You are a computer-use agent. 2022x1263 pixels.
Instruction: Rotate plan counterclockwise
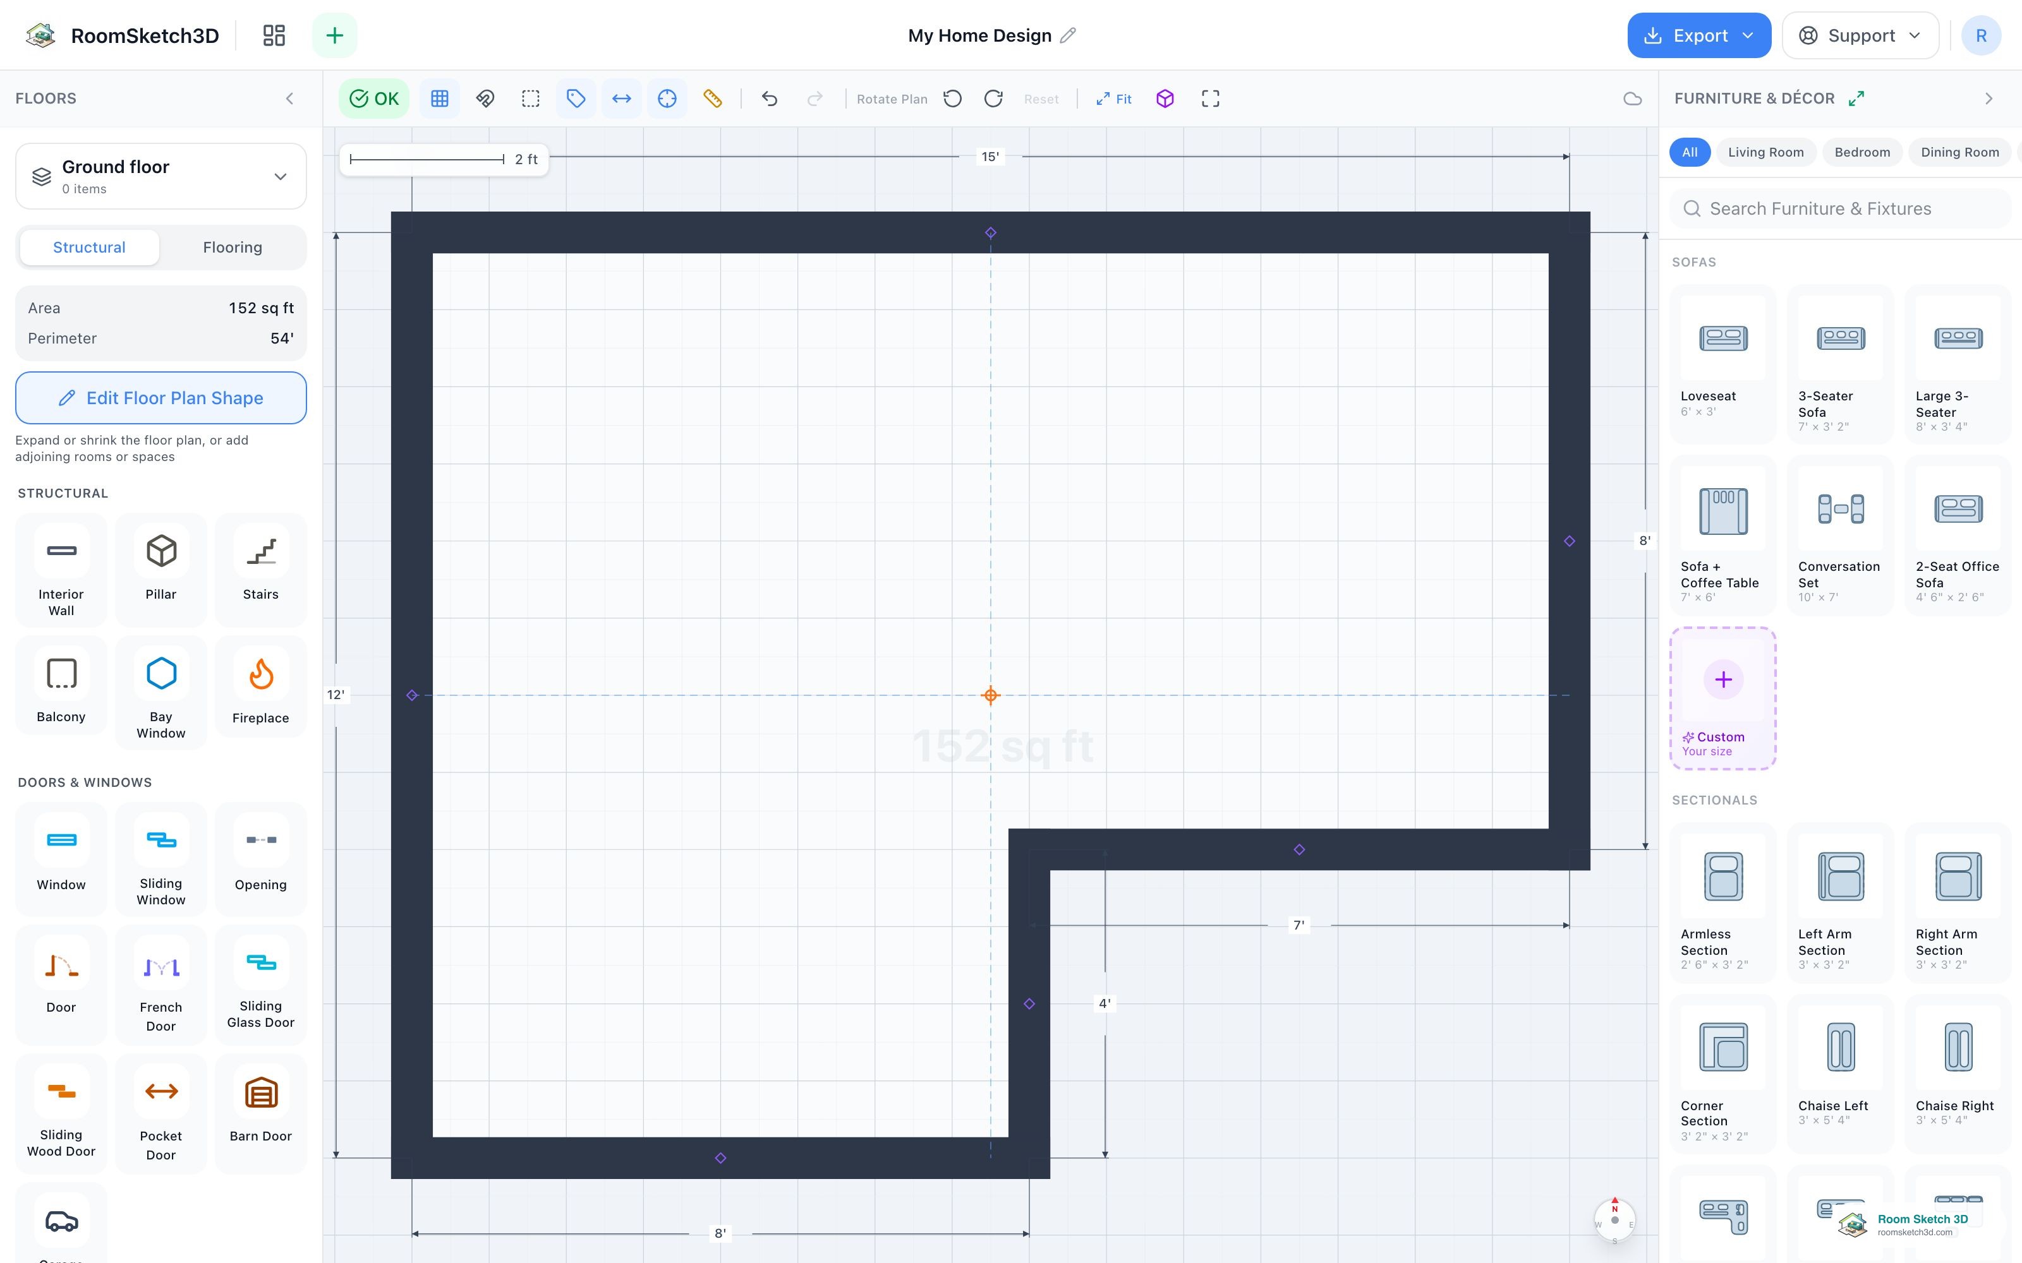pyautogui.click(x=952, y=99)
